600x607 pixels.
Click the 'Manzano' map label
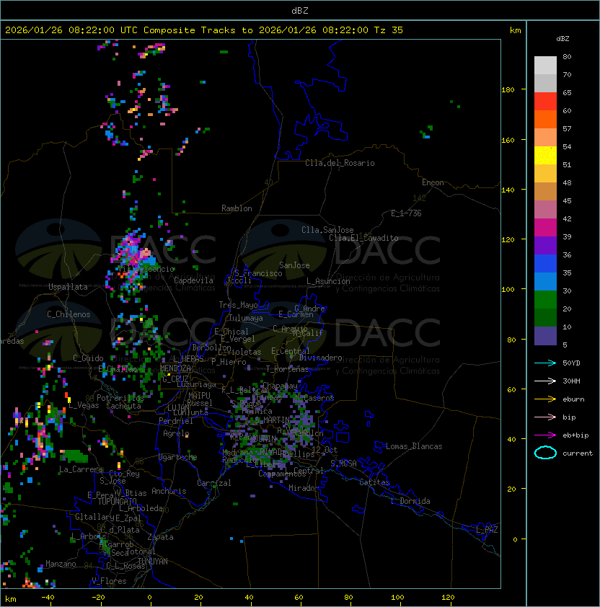[61, 564]
